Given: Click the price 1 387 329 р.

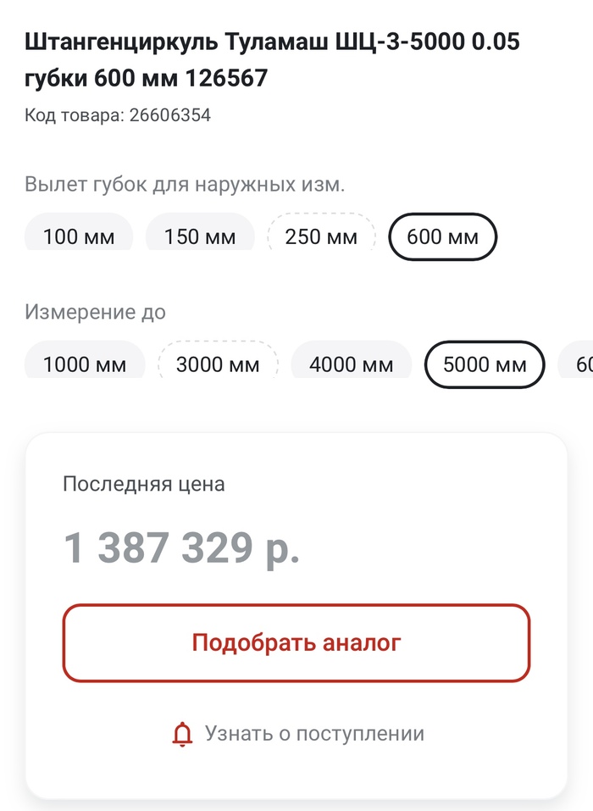Looking at the screenshot, I should (x=181, y=548).
